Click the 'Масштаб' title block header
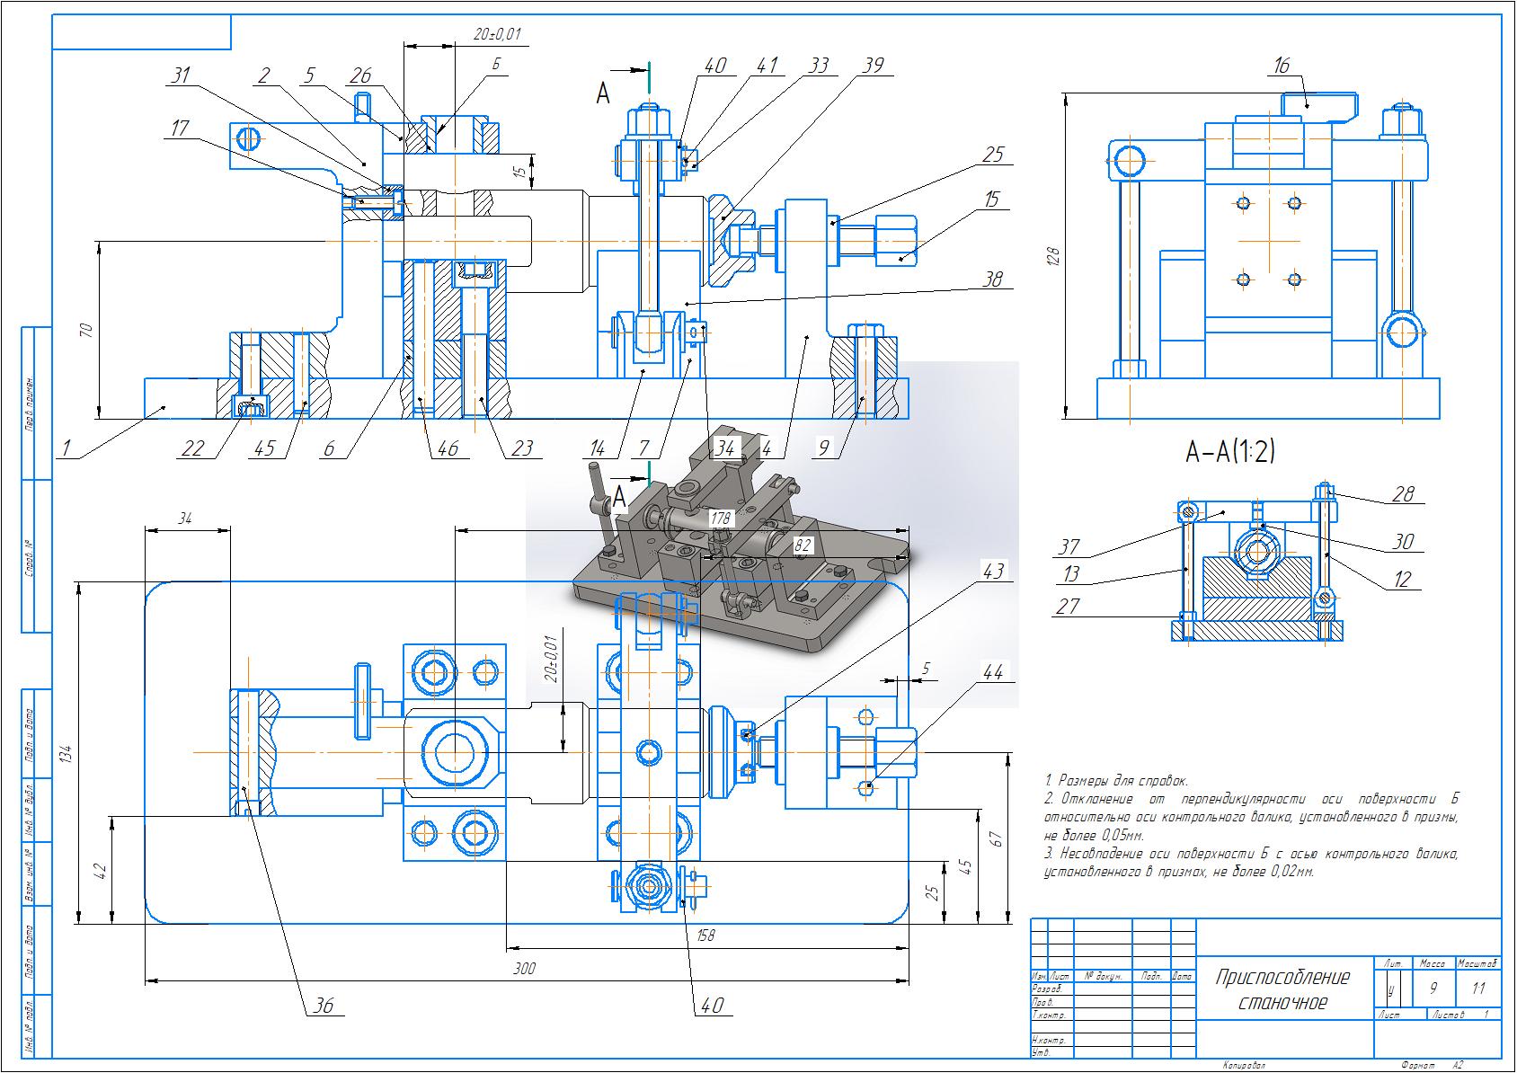The image size is (1517, 1073). [1477, 962]
